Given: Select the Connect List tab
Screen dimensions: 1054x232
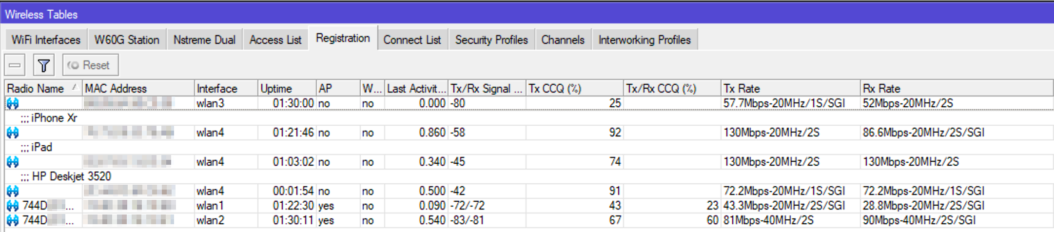Looking at the screenshot, I should coord(412,40).
